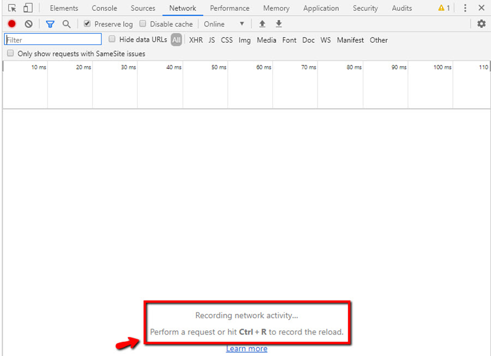Click into the Filter text field
Screen dimensions: 491x356
(x=53, y=39)
